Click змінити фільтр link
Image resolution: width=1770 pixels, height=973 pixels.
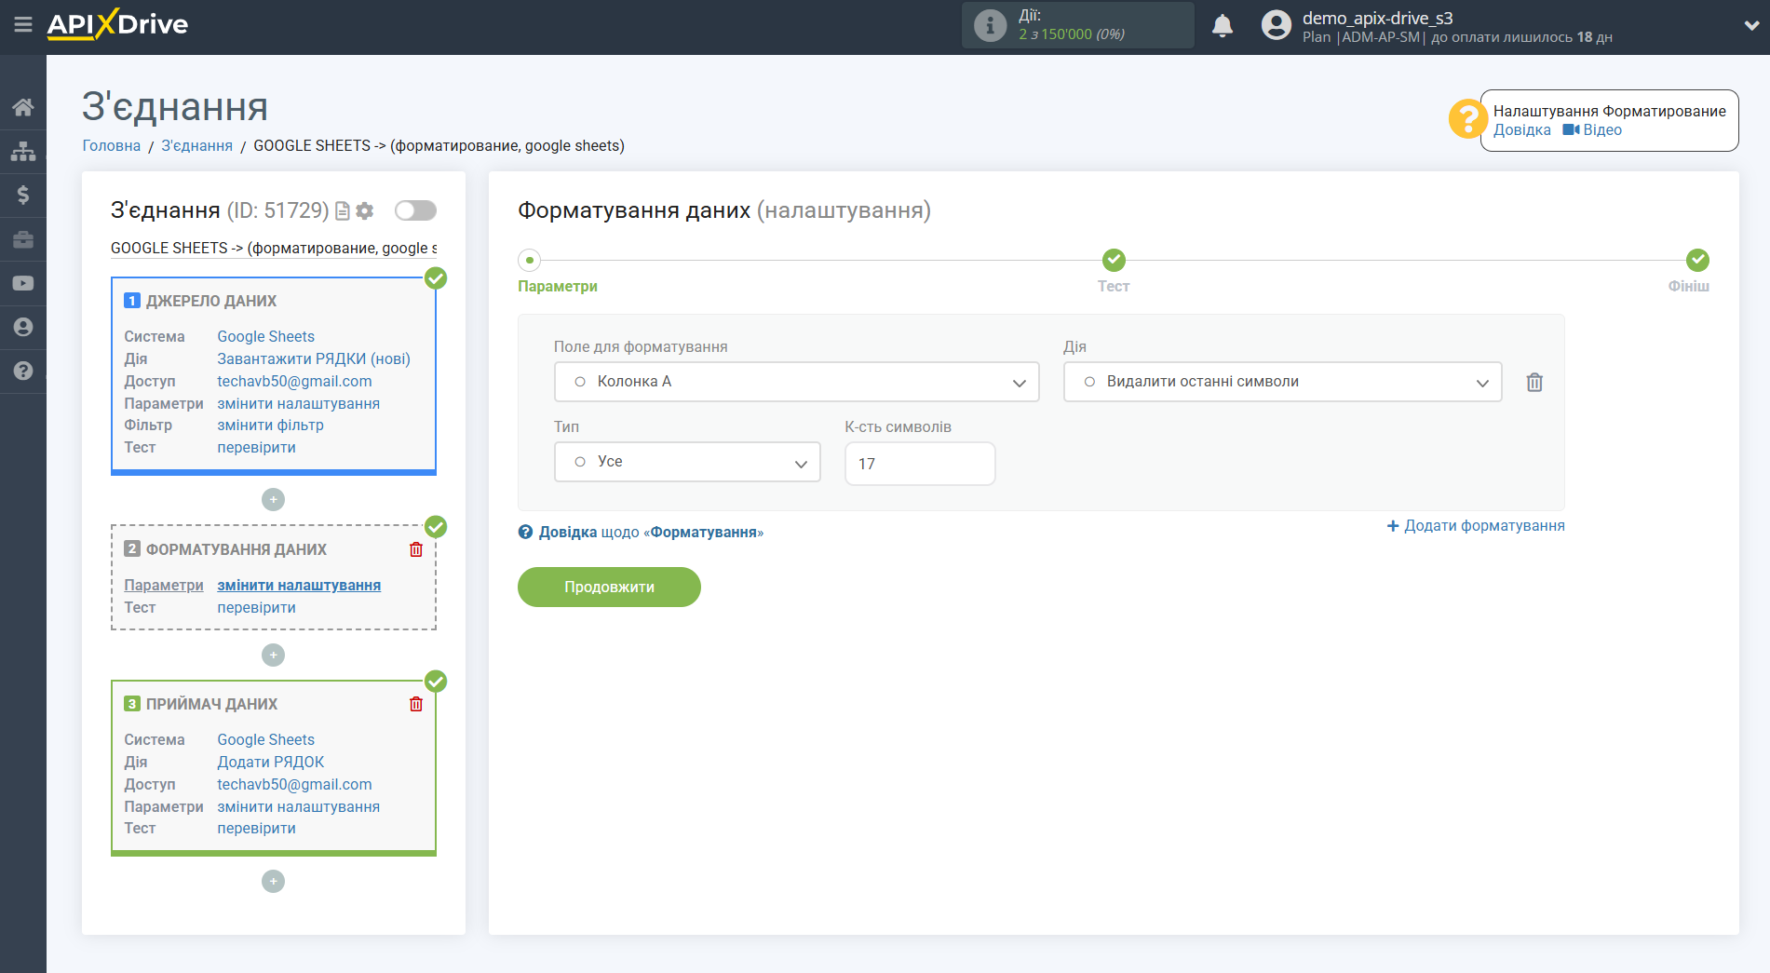pyautogui.click(x=270, y=426)
